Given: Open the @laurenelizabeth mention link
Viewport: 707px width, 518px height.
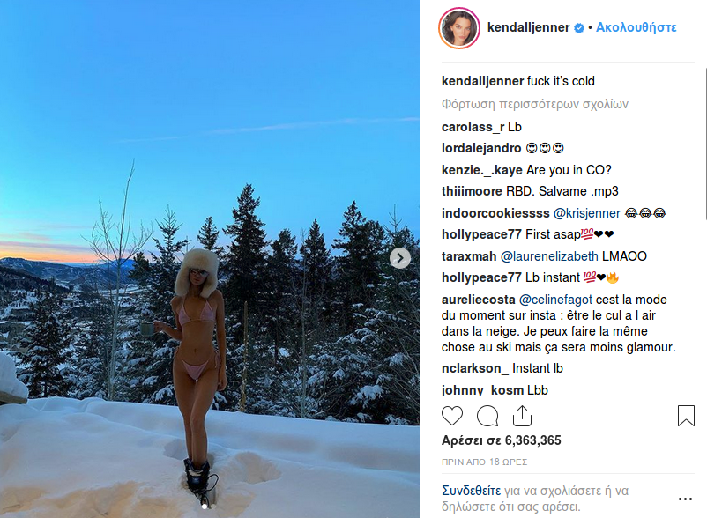Looking at the screenshot, I should coord(549,256).
